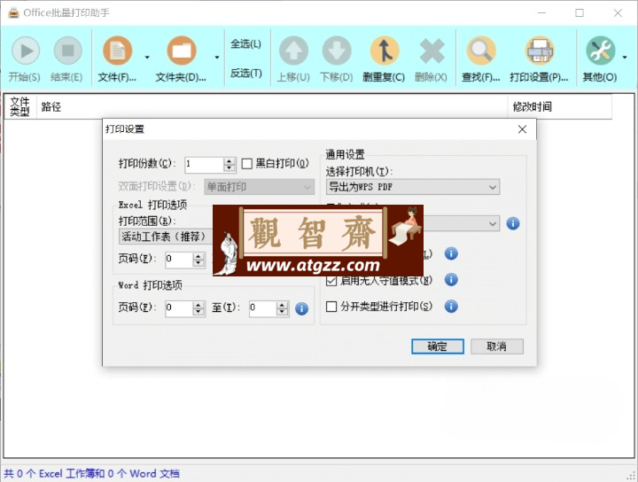Enable 黑白打印(Q) checkbox
The image size is (638, 482).
(x=246, y=164)
